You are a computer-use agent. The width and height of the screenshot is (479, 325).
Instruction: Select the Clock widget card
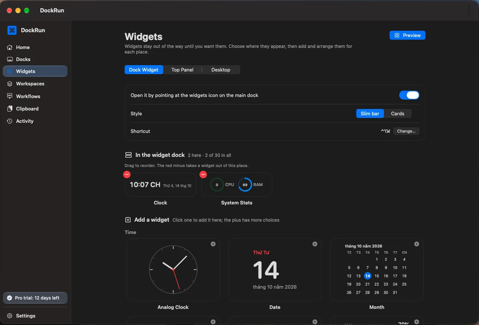(x=161, y=185)
